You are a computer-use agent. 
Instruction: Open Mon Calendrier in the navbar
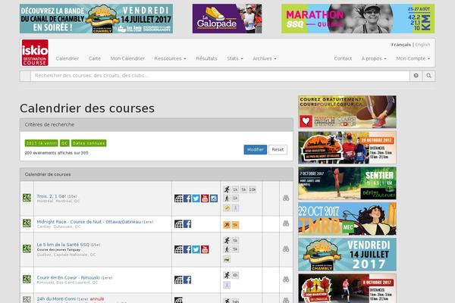[x=127, y=58]
